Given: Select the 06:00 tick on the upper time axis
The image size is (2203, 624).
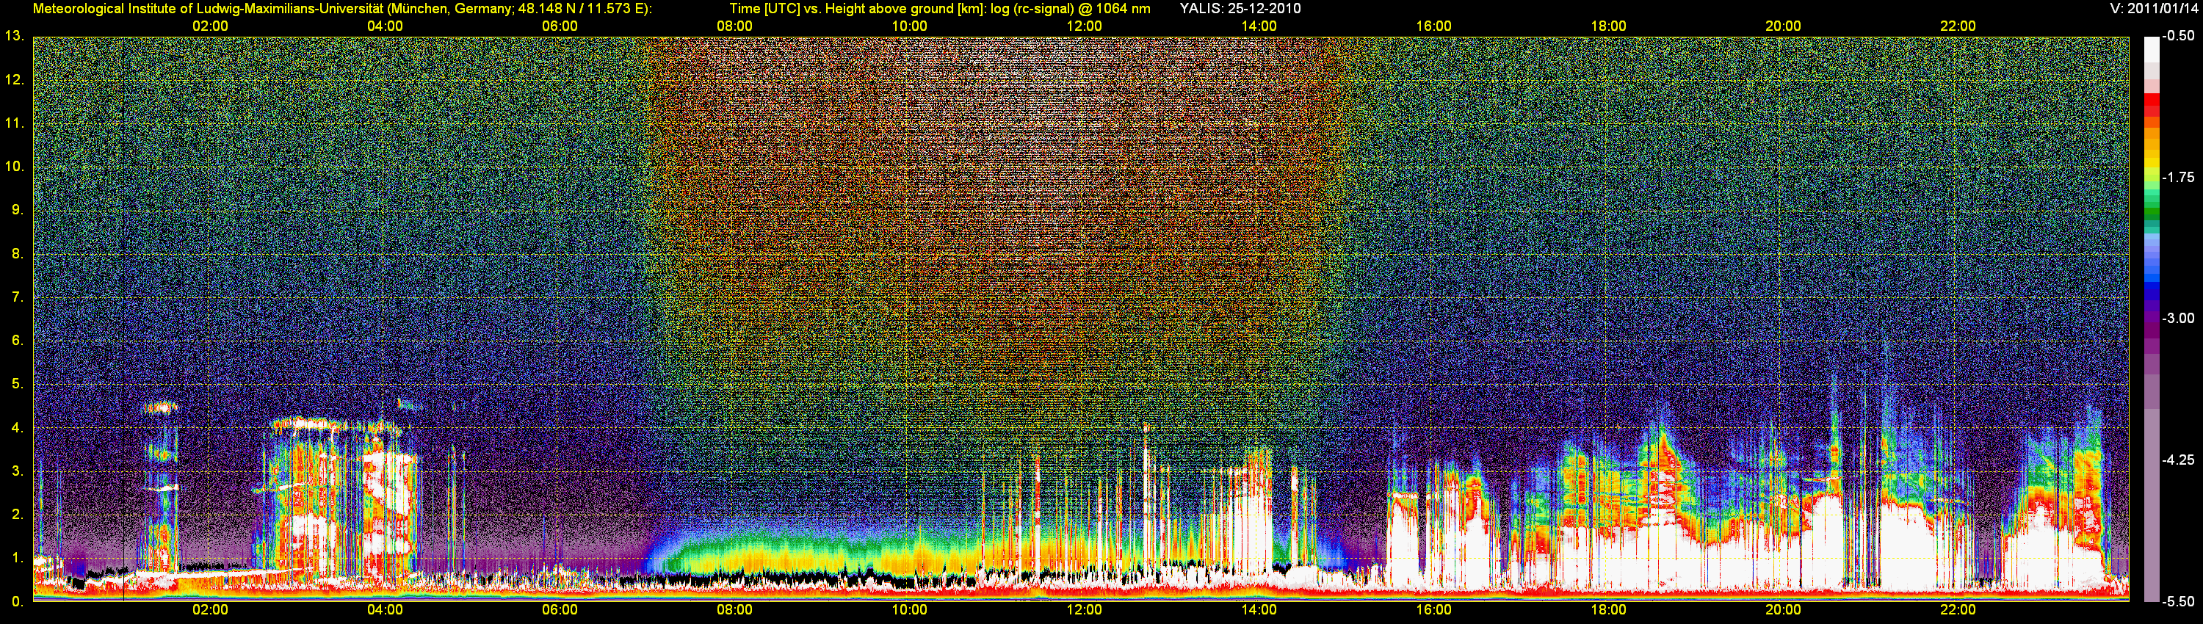Looking at the screenshot, I should pyautogui.click(x=560, y=26).
